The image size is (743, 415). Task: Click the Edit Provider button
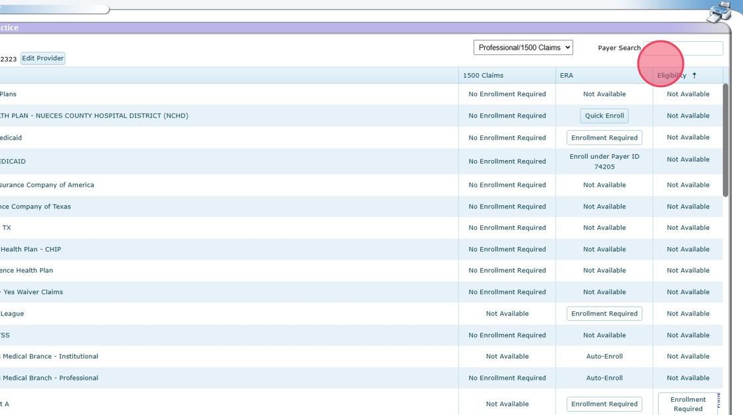(x=42, y=58)
